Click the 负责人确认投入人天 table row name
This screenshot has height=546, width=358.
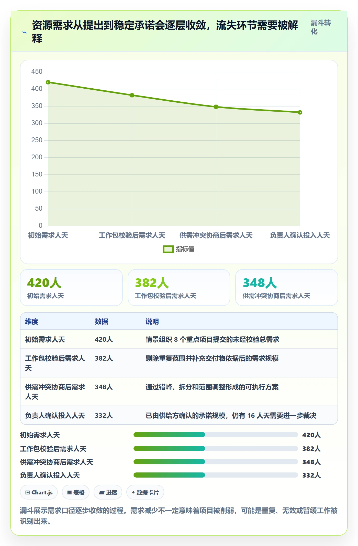pyautogui.click(x=55, y=416)
